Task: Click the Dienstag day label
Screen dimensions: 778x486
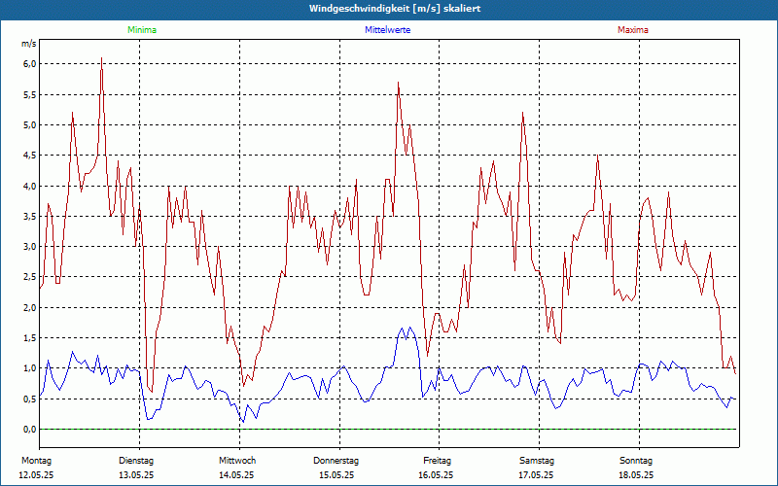Action: coord(136,461)
